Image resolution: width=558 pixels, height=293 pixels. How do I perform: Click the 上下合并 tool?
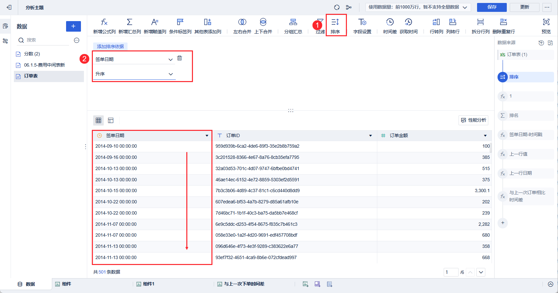coord(263,26)
